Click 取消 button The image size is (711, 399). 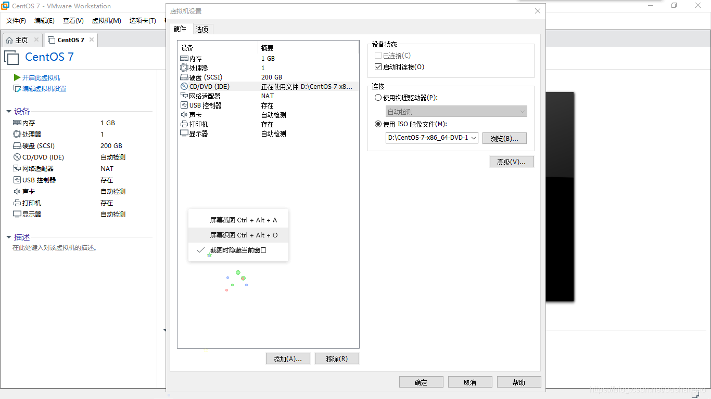[x=470, y=382]
